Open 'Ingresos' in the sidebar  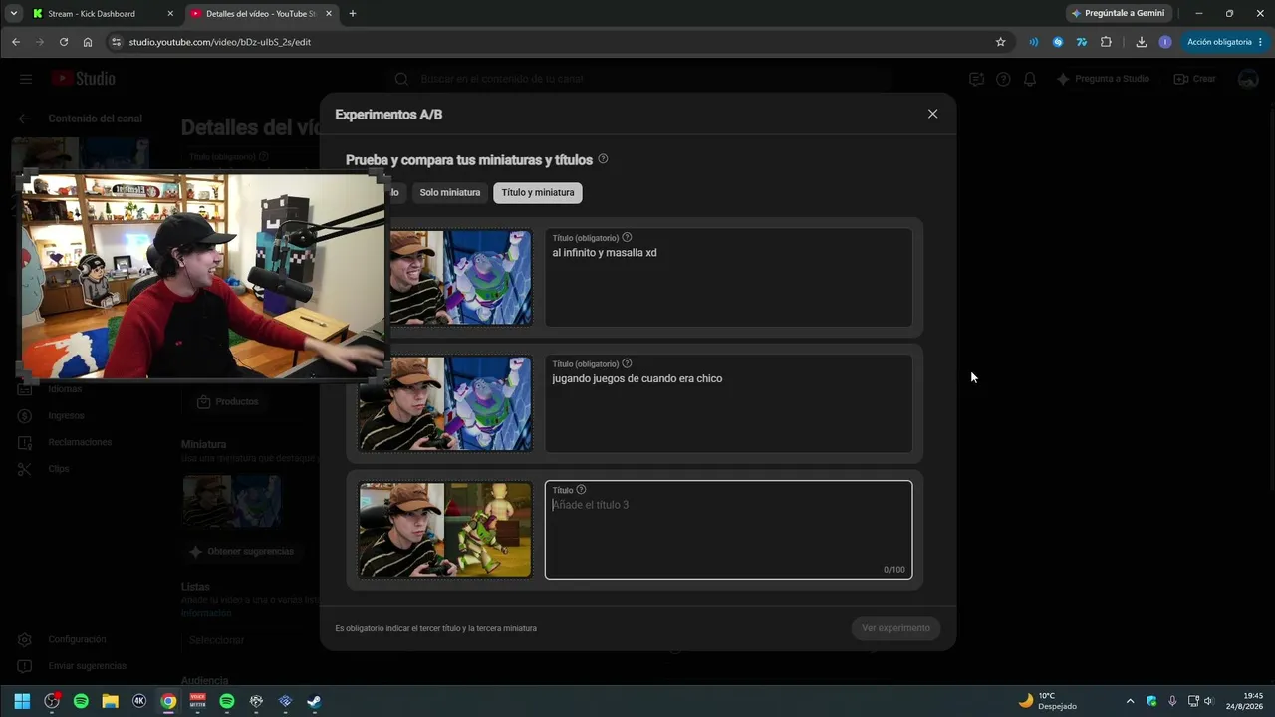(x=66, y=415)
